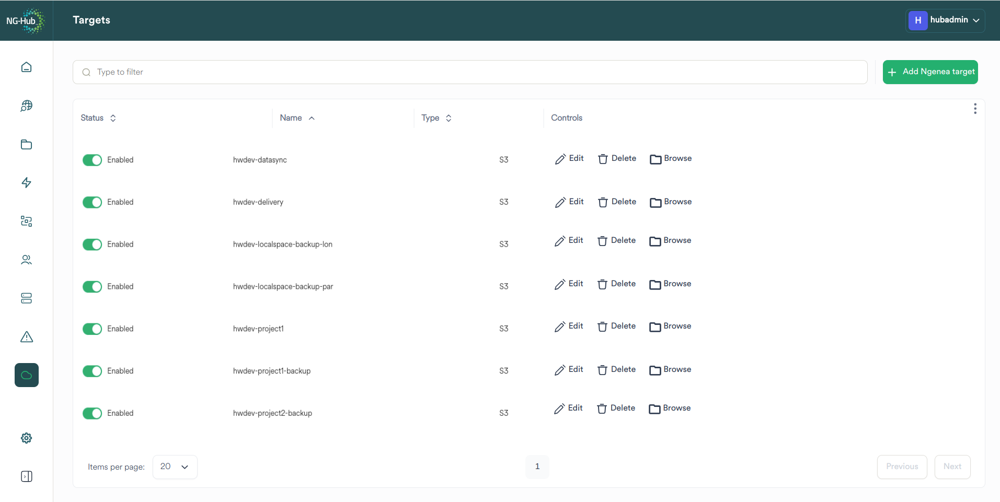Disable the hwdev-datasync target toggle

(x=92, y=160)
